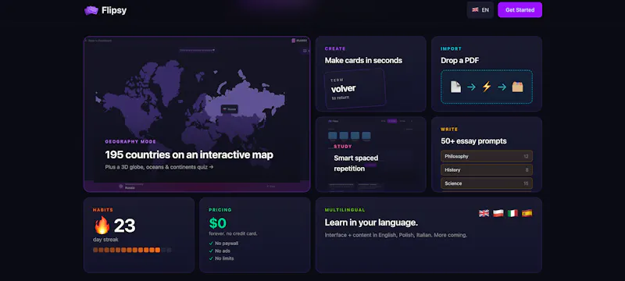Click the checkmark beside No paywall
Viewport: 625px width, 281px height.
211,244
